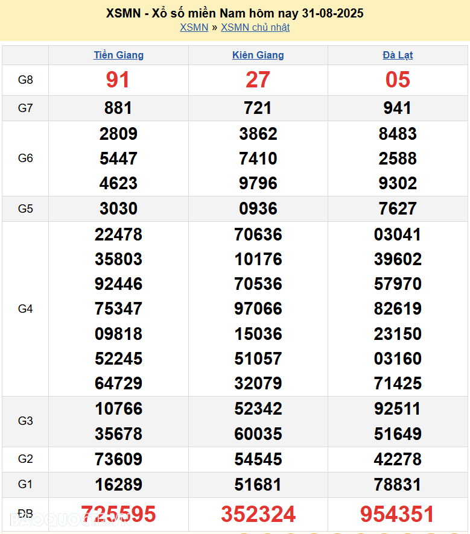The image size is (470, 534).
Task: Click the page title XSMN heading
Action: pyautogui.click(x=235, y=13)
